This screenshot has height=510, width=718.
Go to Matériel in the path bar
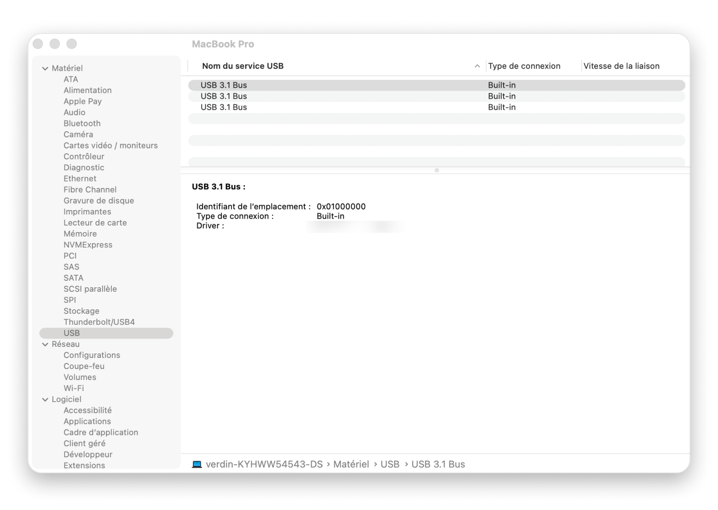click(x=351, y=465)
